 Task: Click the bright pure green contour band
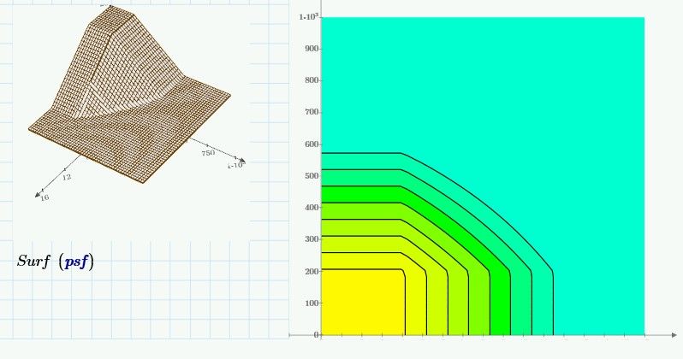click(500, 300)
